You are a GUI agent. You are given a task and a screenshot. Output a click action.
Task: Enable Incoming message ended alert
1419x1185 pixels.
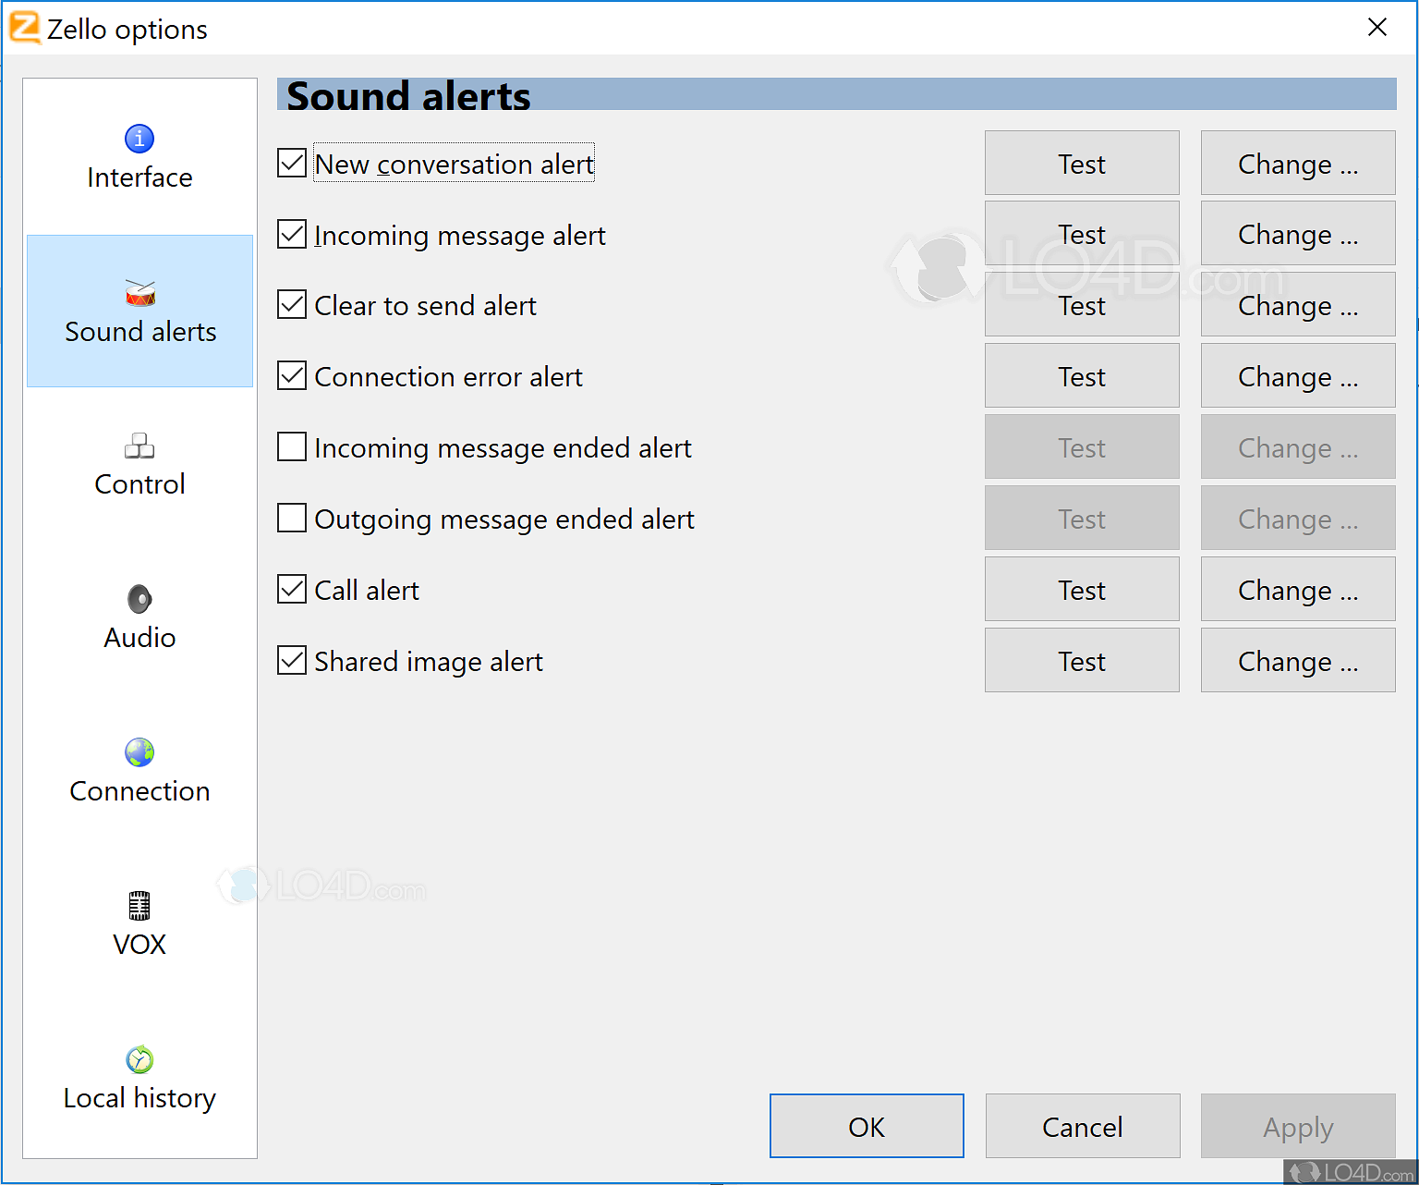click(x=291, y=446)
